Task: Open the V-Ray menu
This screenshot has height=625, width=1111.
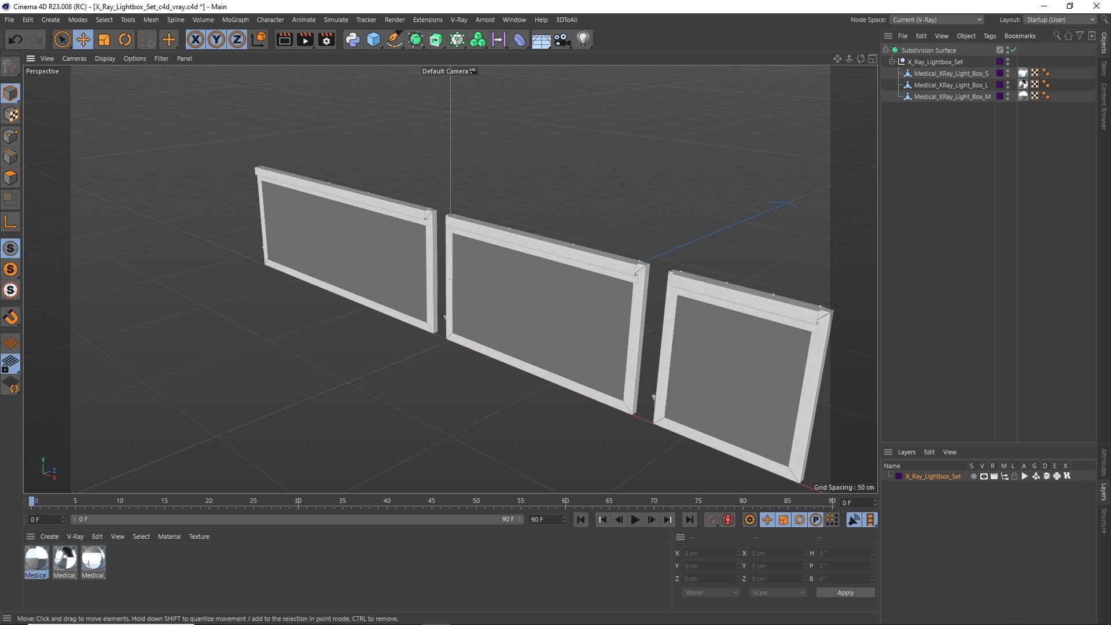Action: point(459,20)
